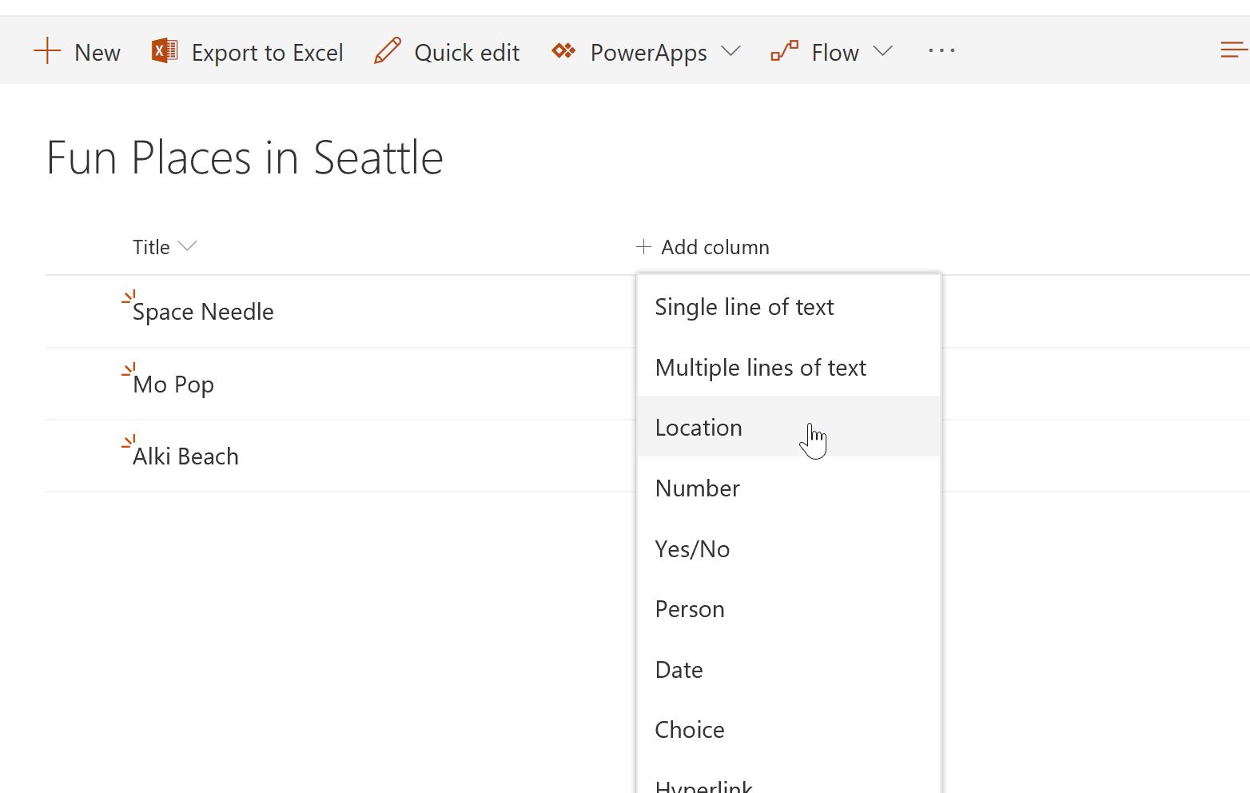Viewport: 1250px width, 793px height.
Task: Open the ellipsis more-options icon
Action: (x=941, y=50)
